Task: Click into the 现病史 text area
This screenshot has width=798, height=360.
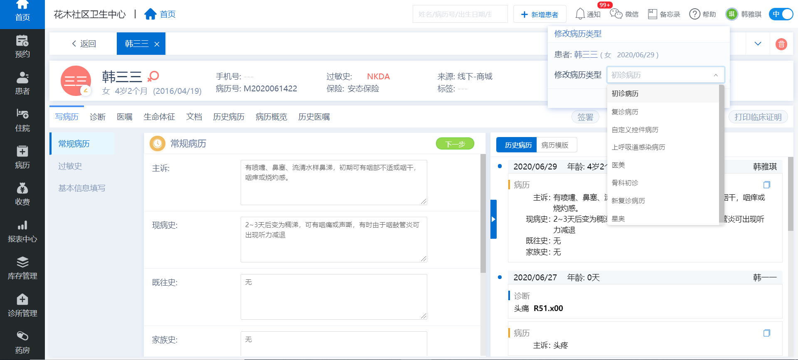Action: pyautogui.click(x=334, y=240)
